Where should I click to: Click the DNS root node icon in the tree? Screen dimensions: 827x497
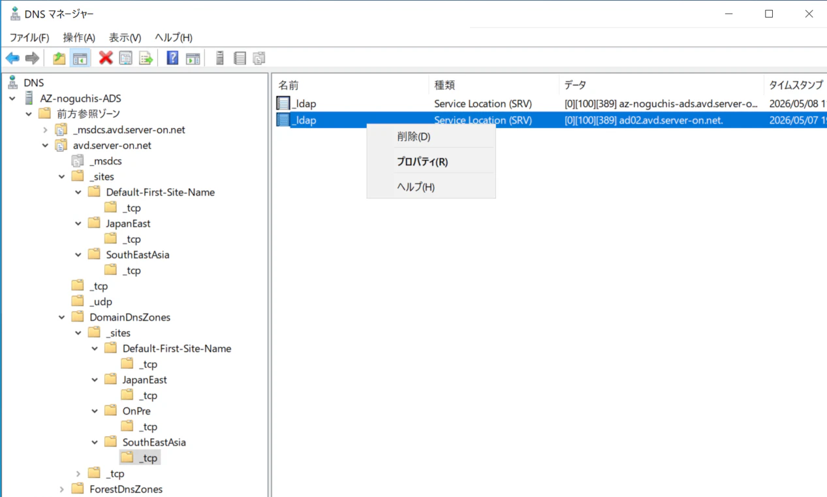[13, 82]
